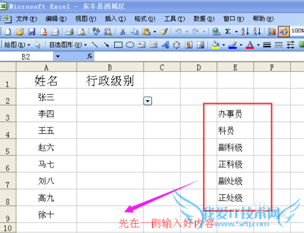
Task: Insert WordArt with the slanted A icon
Action: (165, 45)
